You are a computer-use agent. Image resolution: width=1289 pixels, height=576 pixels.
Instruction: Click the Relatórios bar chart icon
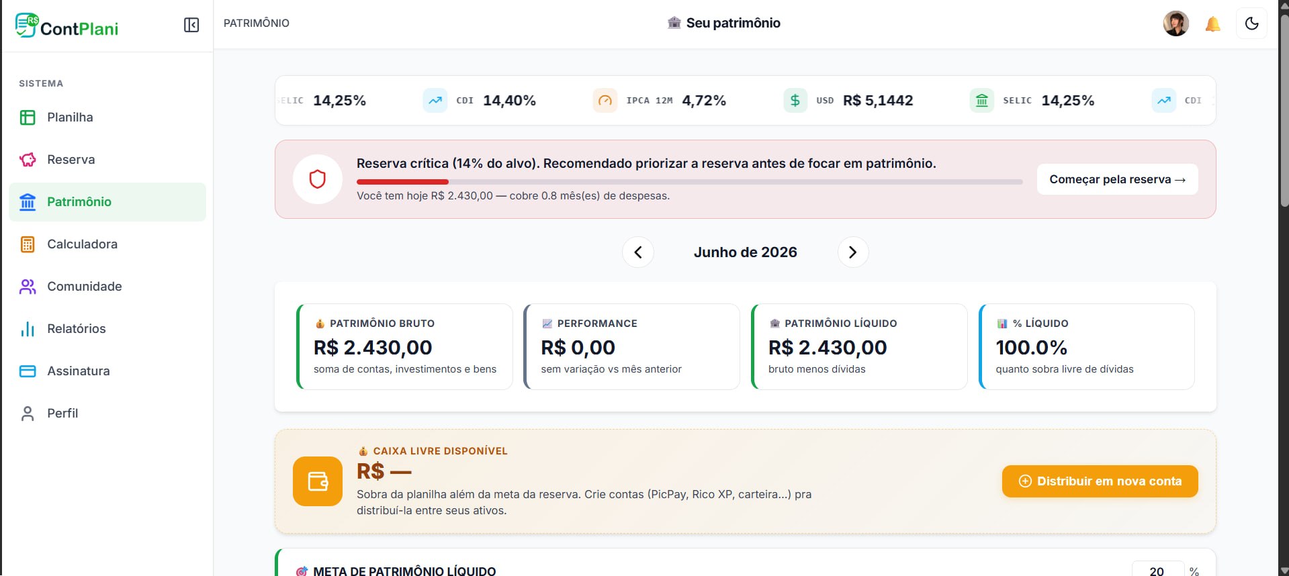click(28, 329)
